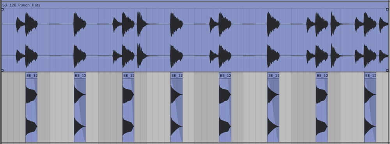Viewport: 390px width, 144px height.
Task: Select the third BE_12 clip header
Action: tap(129, 75)
